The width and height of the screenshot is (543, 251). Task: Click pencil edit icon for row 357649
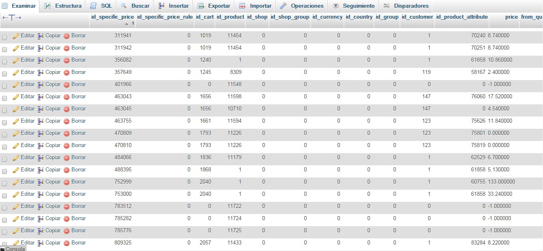[x=16, y=72]
